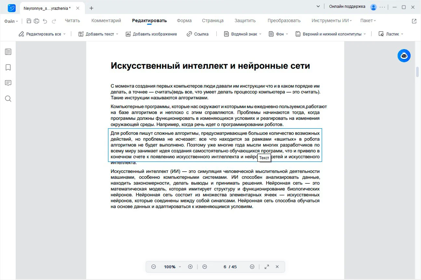The height and width of the screenshot is (280, 421).
Task: Switch to the Защитить tab
Action: [245, 21]
